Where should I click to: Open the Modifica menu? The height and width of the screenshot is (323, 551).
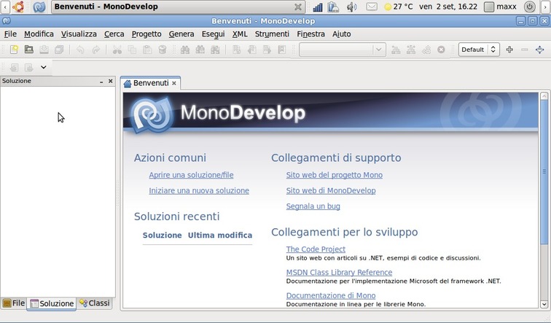point(39,34)
